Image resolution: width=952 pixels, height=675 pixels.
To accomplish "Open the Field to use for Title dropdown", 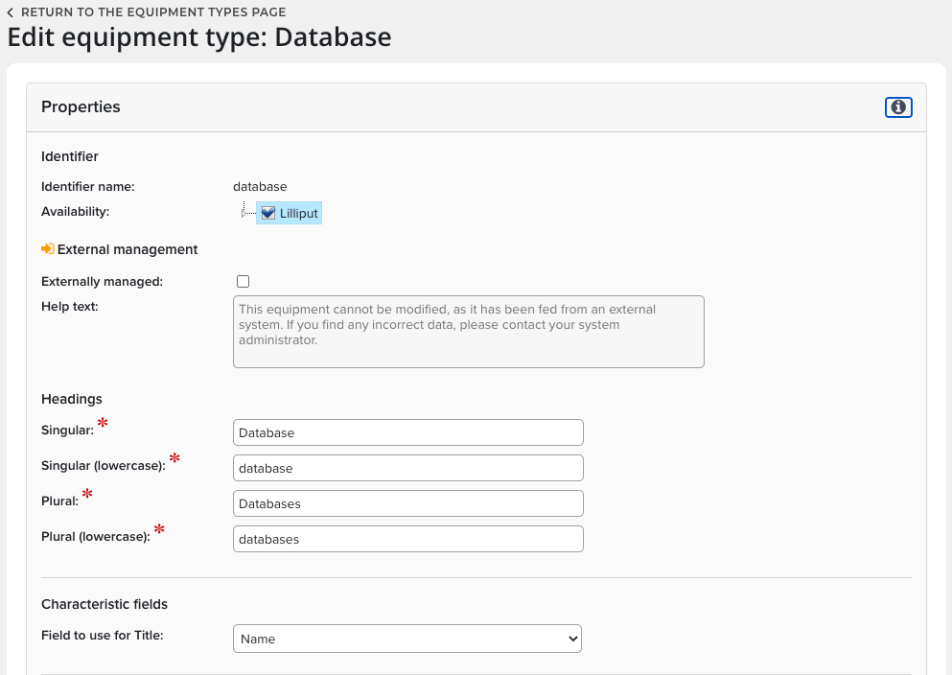I will click(x=407, y=639).
